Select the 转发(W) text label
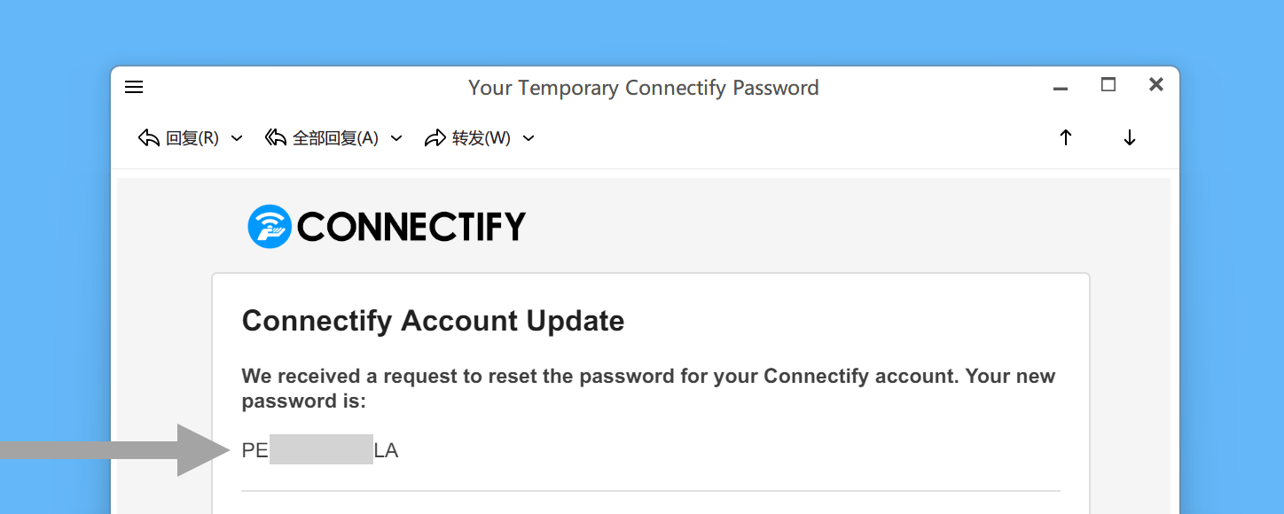 [481, 138]
